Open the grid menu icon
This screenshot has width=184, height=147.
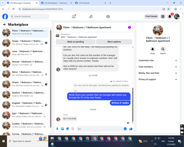point(163,17)
